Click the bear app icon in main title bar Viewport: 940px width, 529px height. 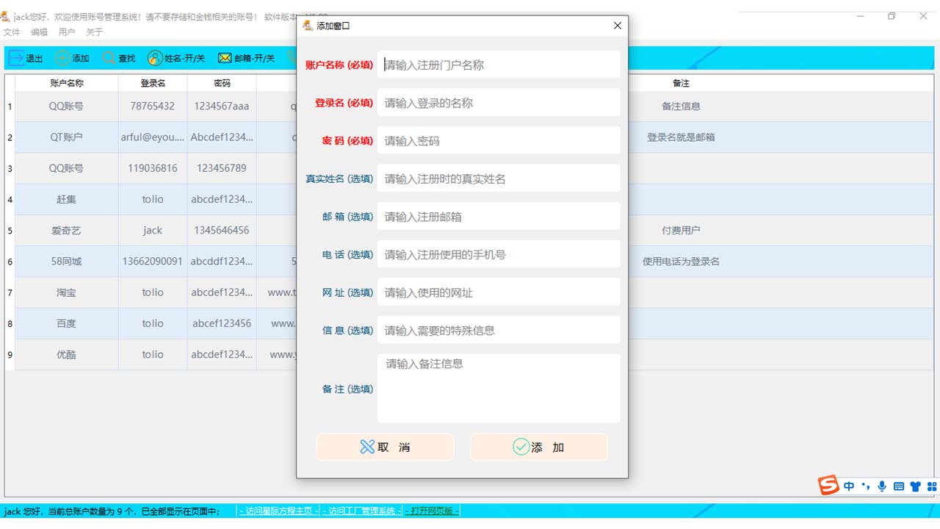pyautogui.click(x=7, y=16)
